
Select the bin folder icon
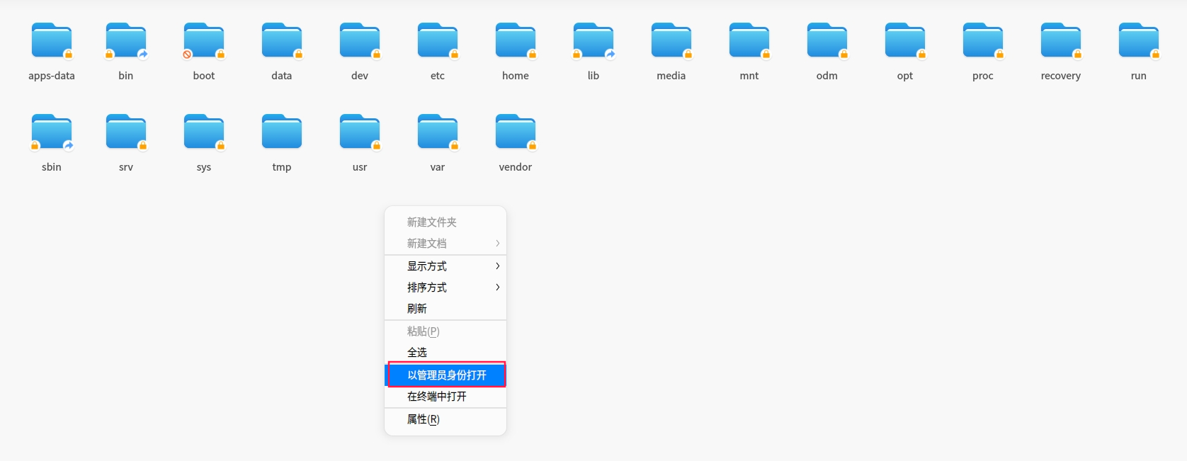pyautogui.click(x=126, y=41)
